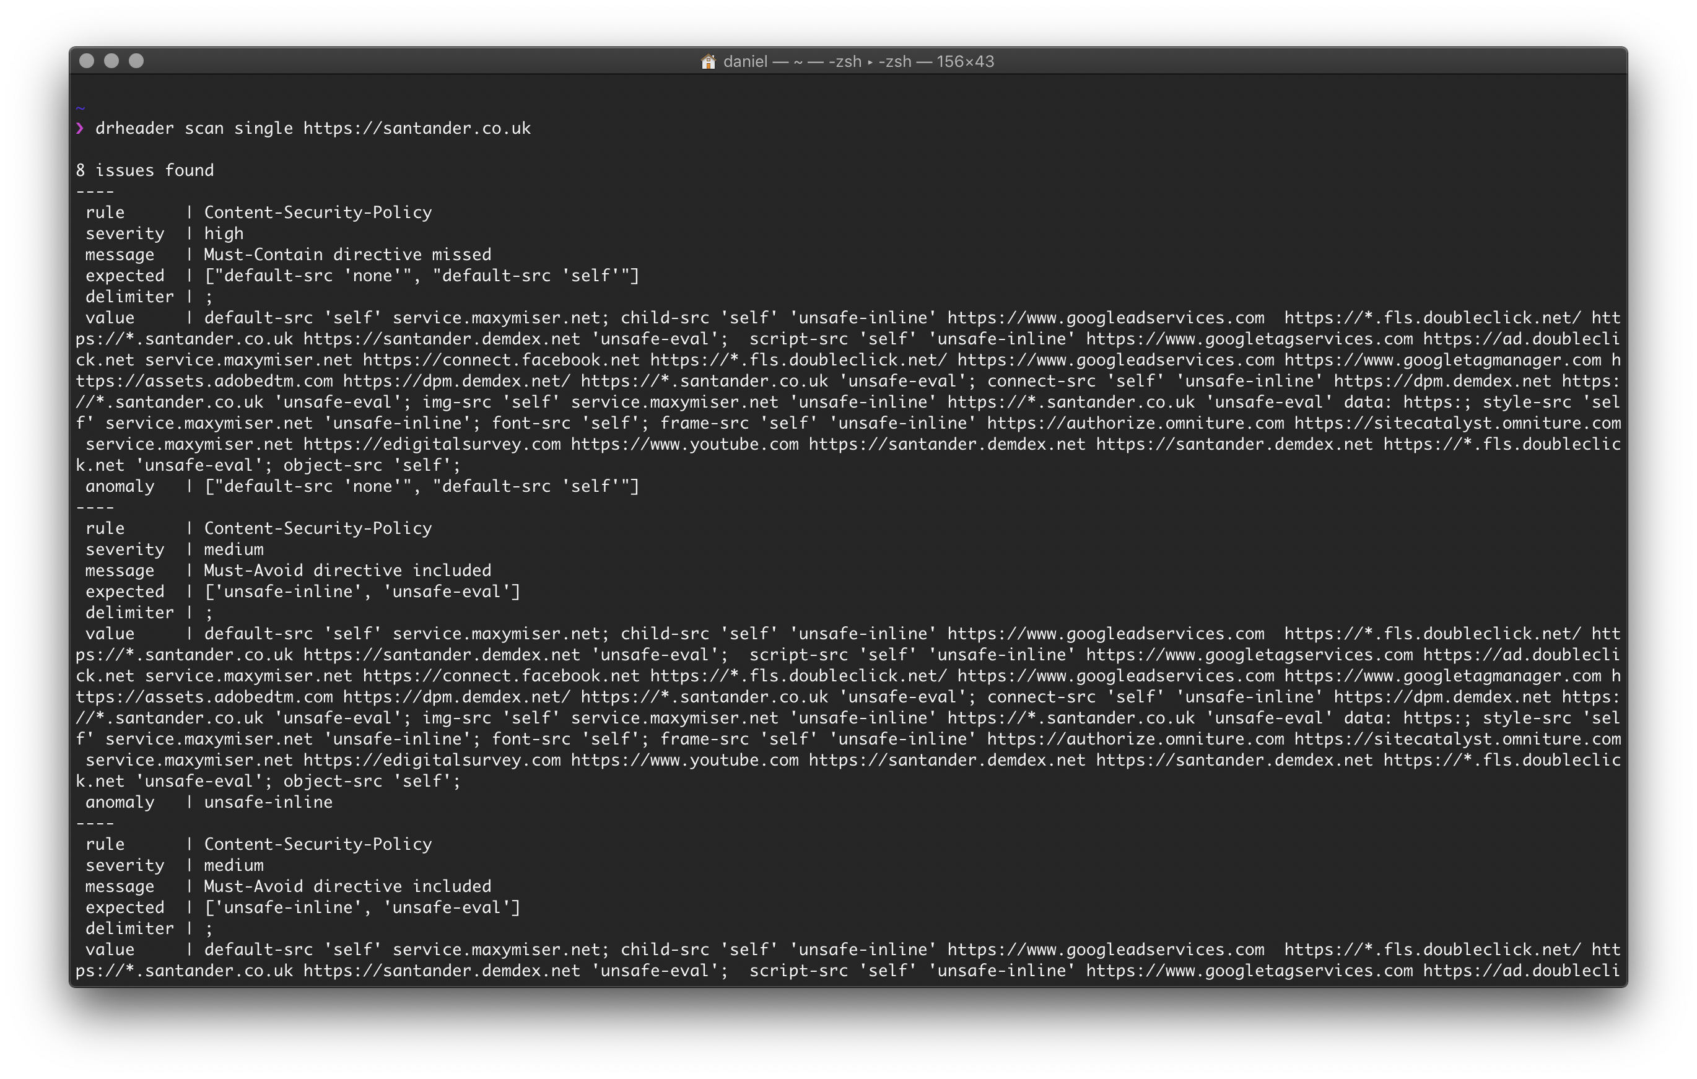This screenshot has height=1079, width=1697.
Task: Minimize the terminal window
Action: tap(111, 61)
